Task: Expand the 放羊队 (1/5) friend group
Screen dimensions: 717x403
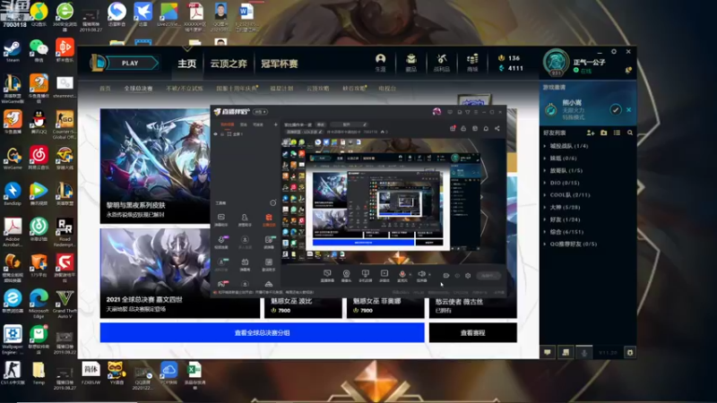Action: coord(563,170)
